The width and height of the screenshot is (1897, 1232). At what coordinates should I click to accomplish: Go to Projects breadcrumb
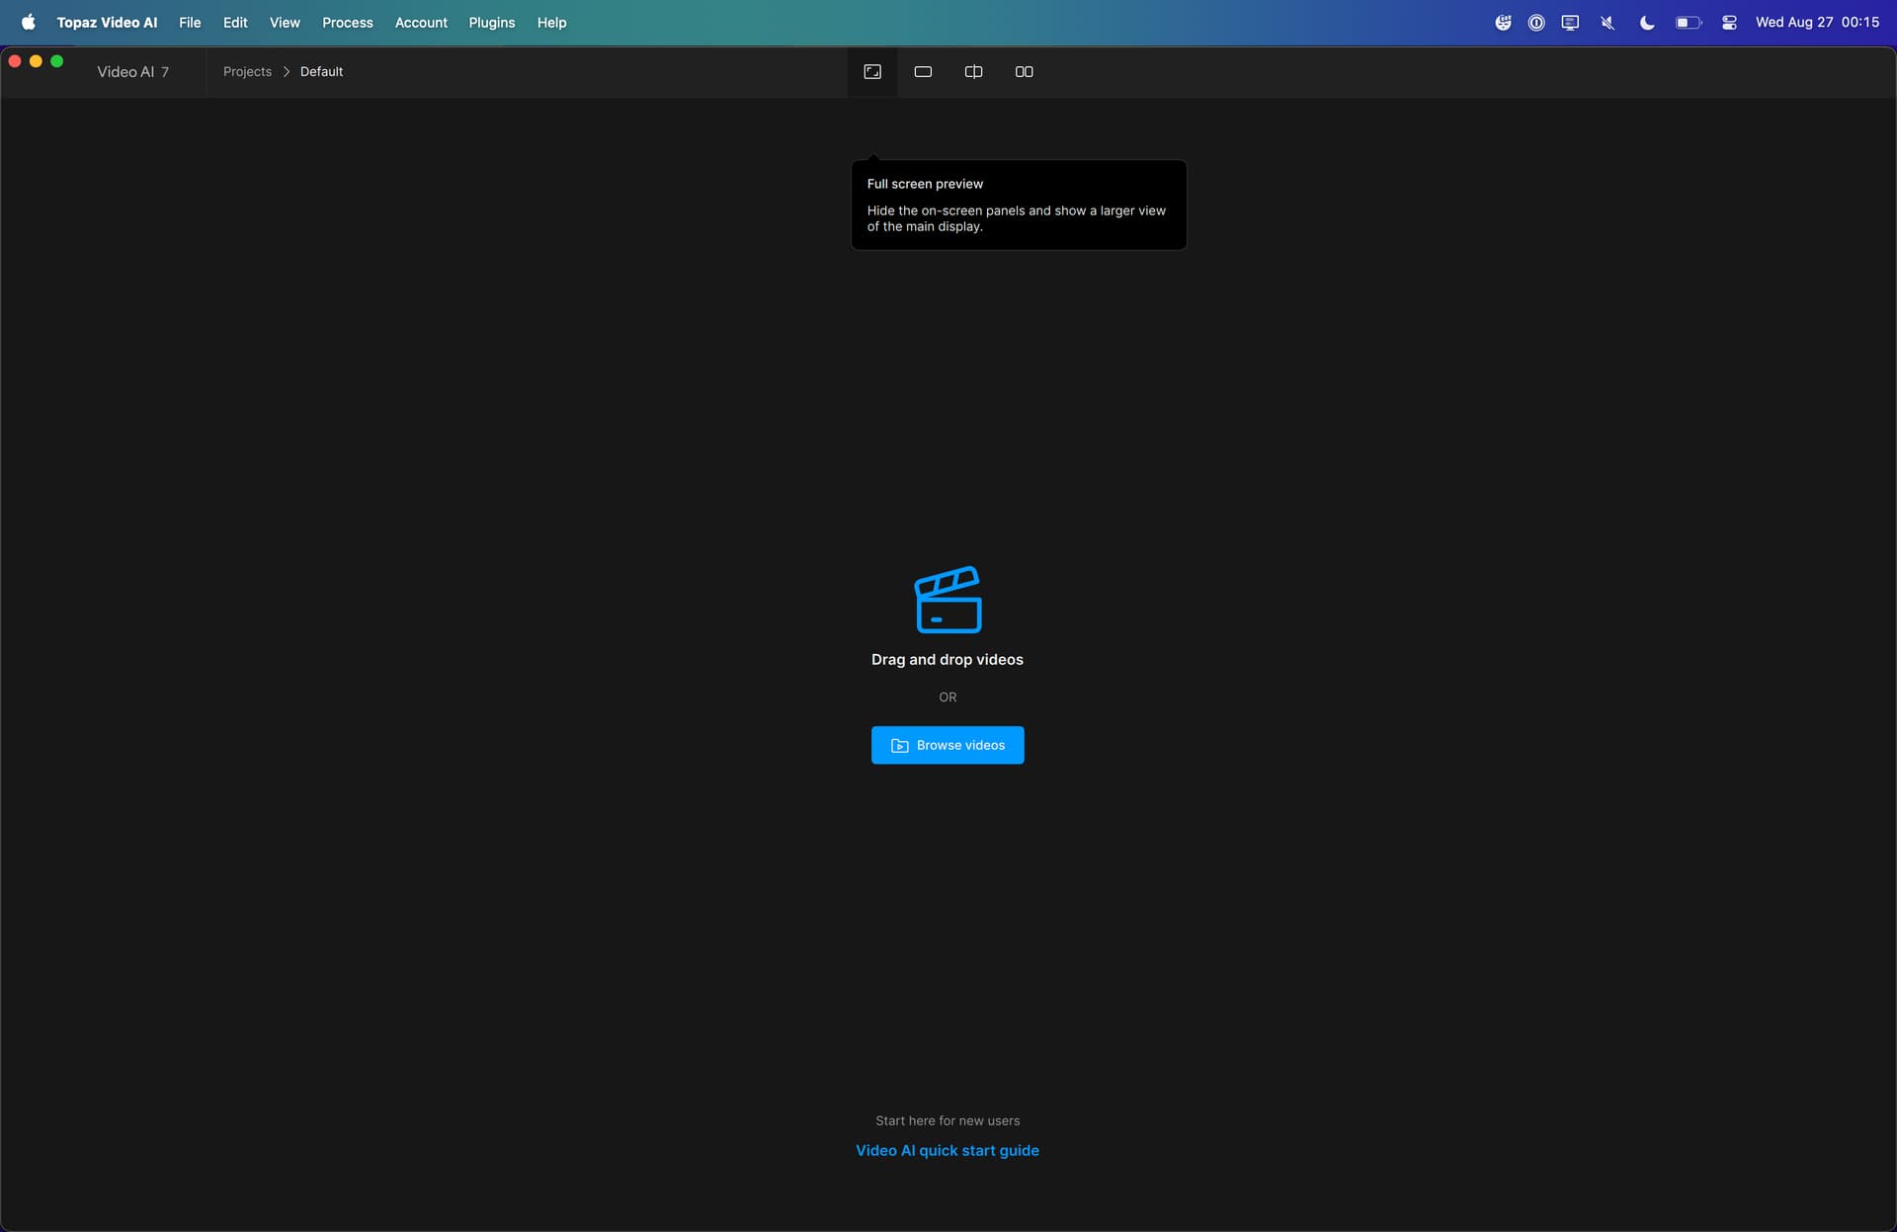coord(247,71)
